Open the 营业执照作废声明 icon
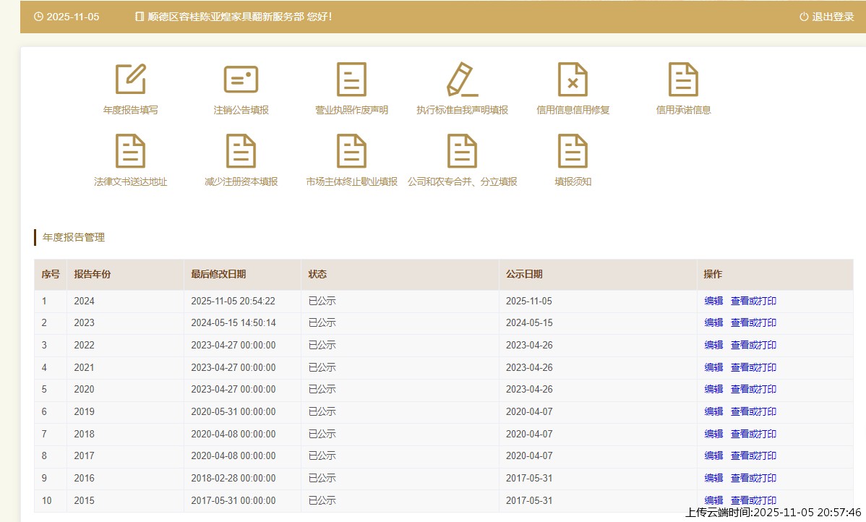 pyautogui.click(x=352, y=80)
